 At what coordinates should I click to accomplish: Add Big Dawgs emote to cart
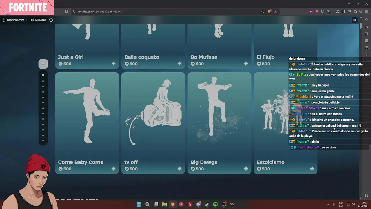pos(246,169)
